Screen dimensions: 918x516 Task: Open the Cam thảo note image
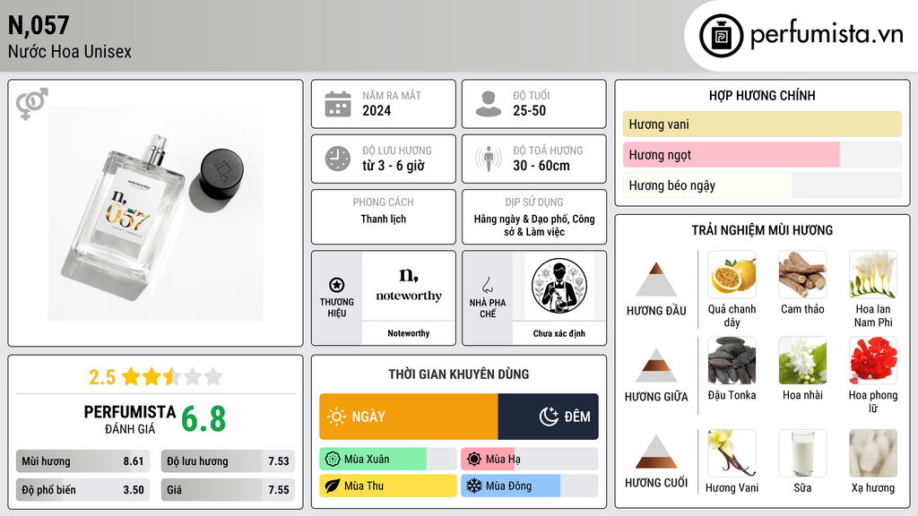point(802,274)
